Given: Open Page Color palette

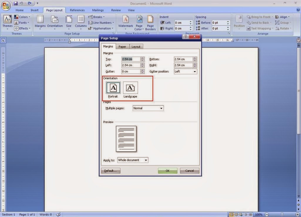Looking at the screenshot, I should 139,23.
